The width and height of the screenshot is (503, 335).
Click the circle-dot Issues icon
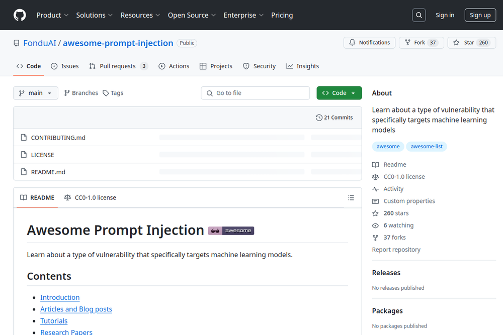point(54,66)
